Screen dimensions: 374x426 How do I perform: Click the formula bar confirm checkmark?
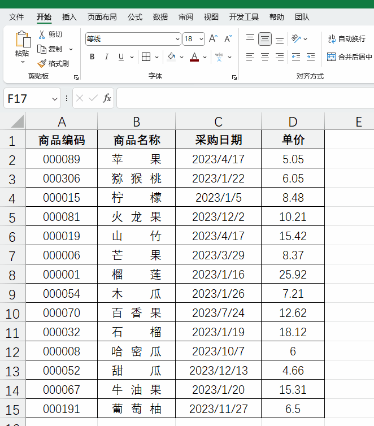pyautogui.click(x=93, y=98)
